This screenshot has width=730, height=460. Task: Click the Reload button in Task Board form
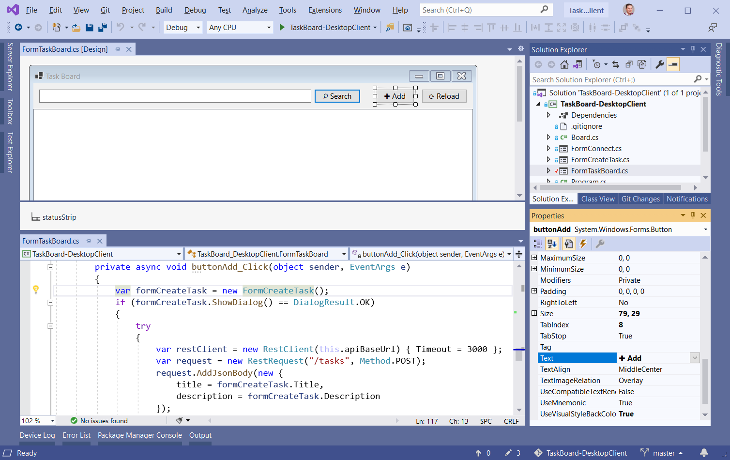[444, 96]
